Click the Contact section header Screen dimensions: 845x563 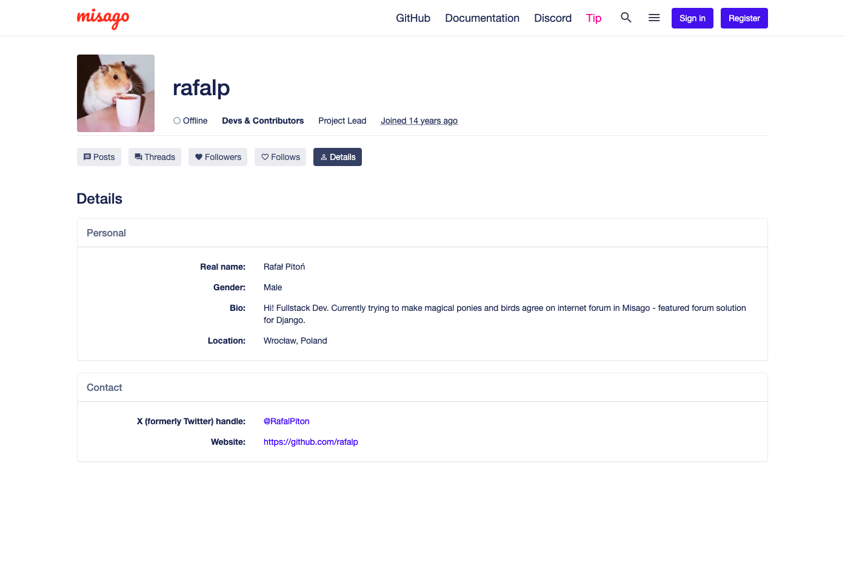coord(422,387)
